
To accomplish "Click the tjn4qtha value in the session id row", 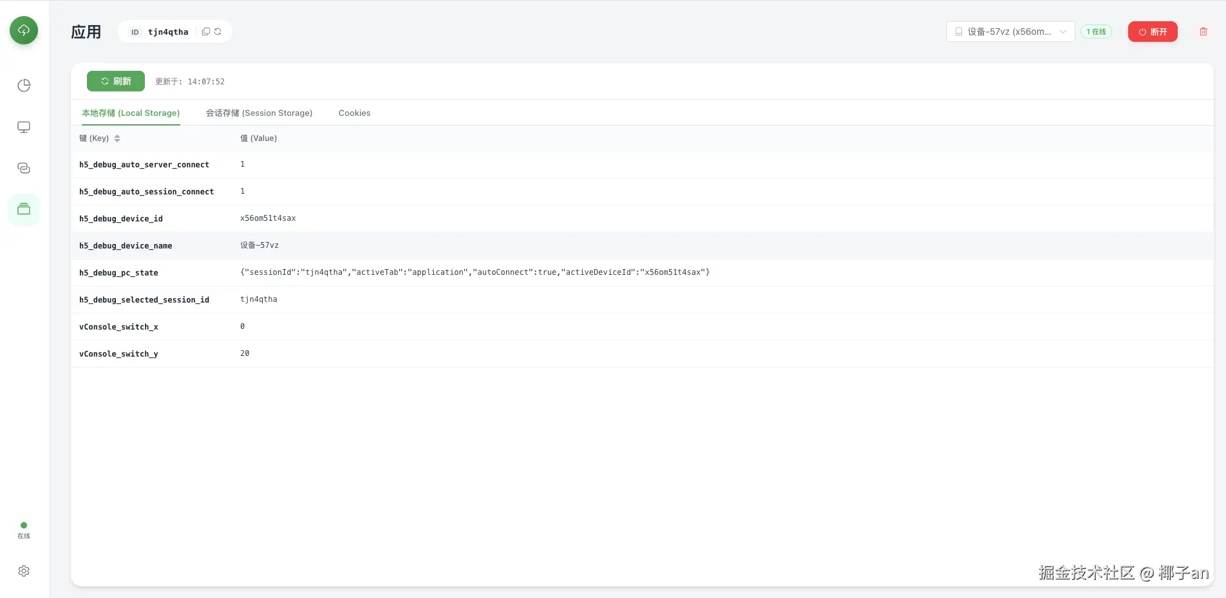I will [259, 299].
